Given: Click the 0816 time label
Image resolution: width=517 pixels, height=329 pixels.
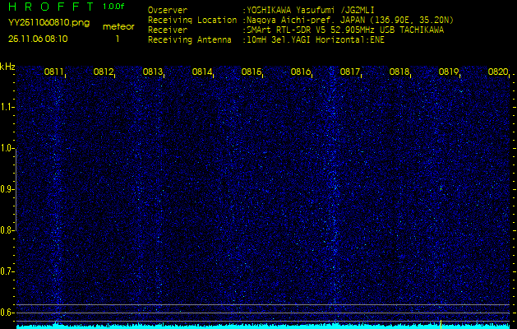Looking at the screenshot, I should [x=301, y=72].
